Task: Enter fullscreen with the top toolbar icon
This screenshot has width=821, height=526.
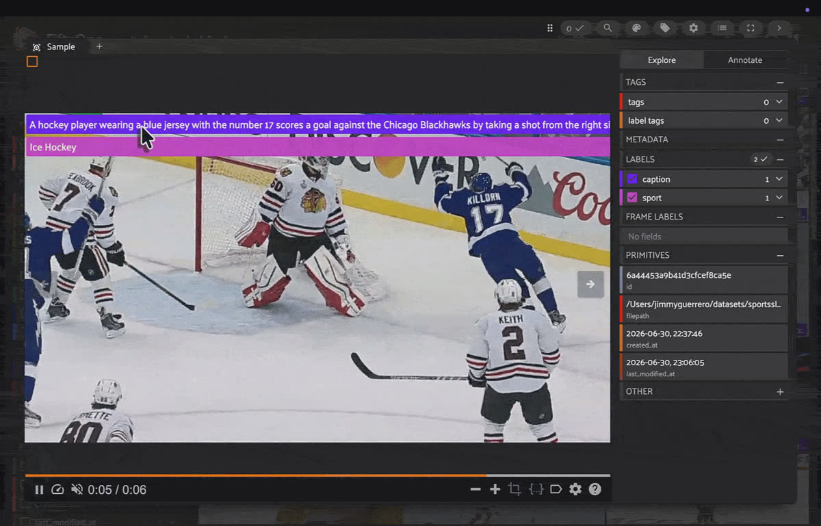Action: point(751,28)
